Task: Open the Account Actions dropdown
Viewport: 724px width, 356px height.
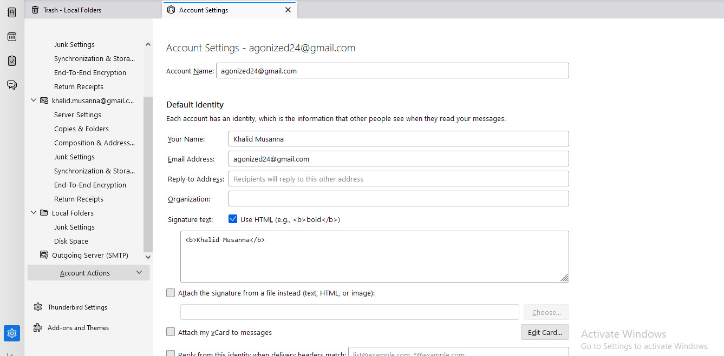Action: tap(88, 273)
